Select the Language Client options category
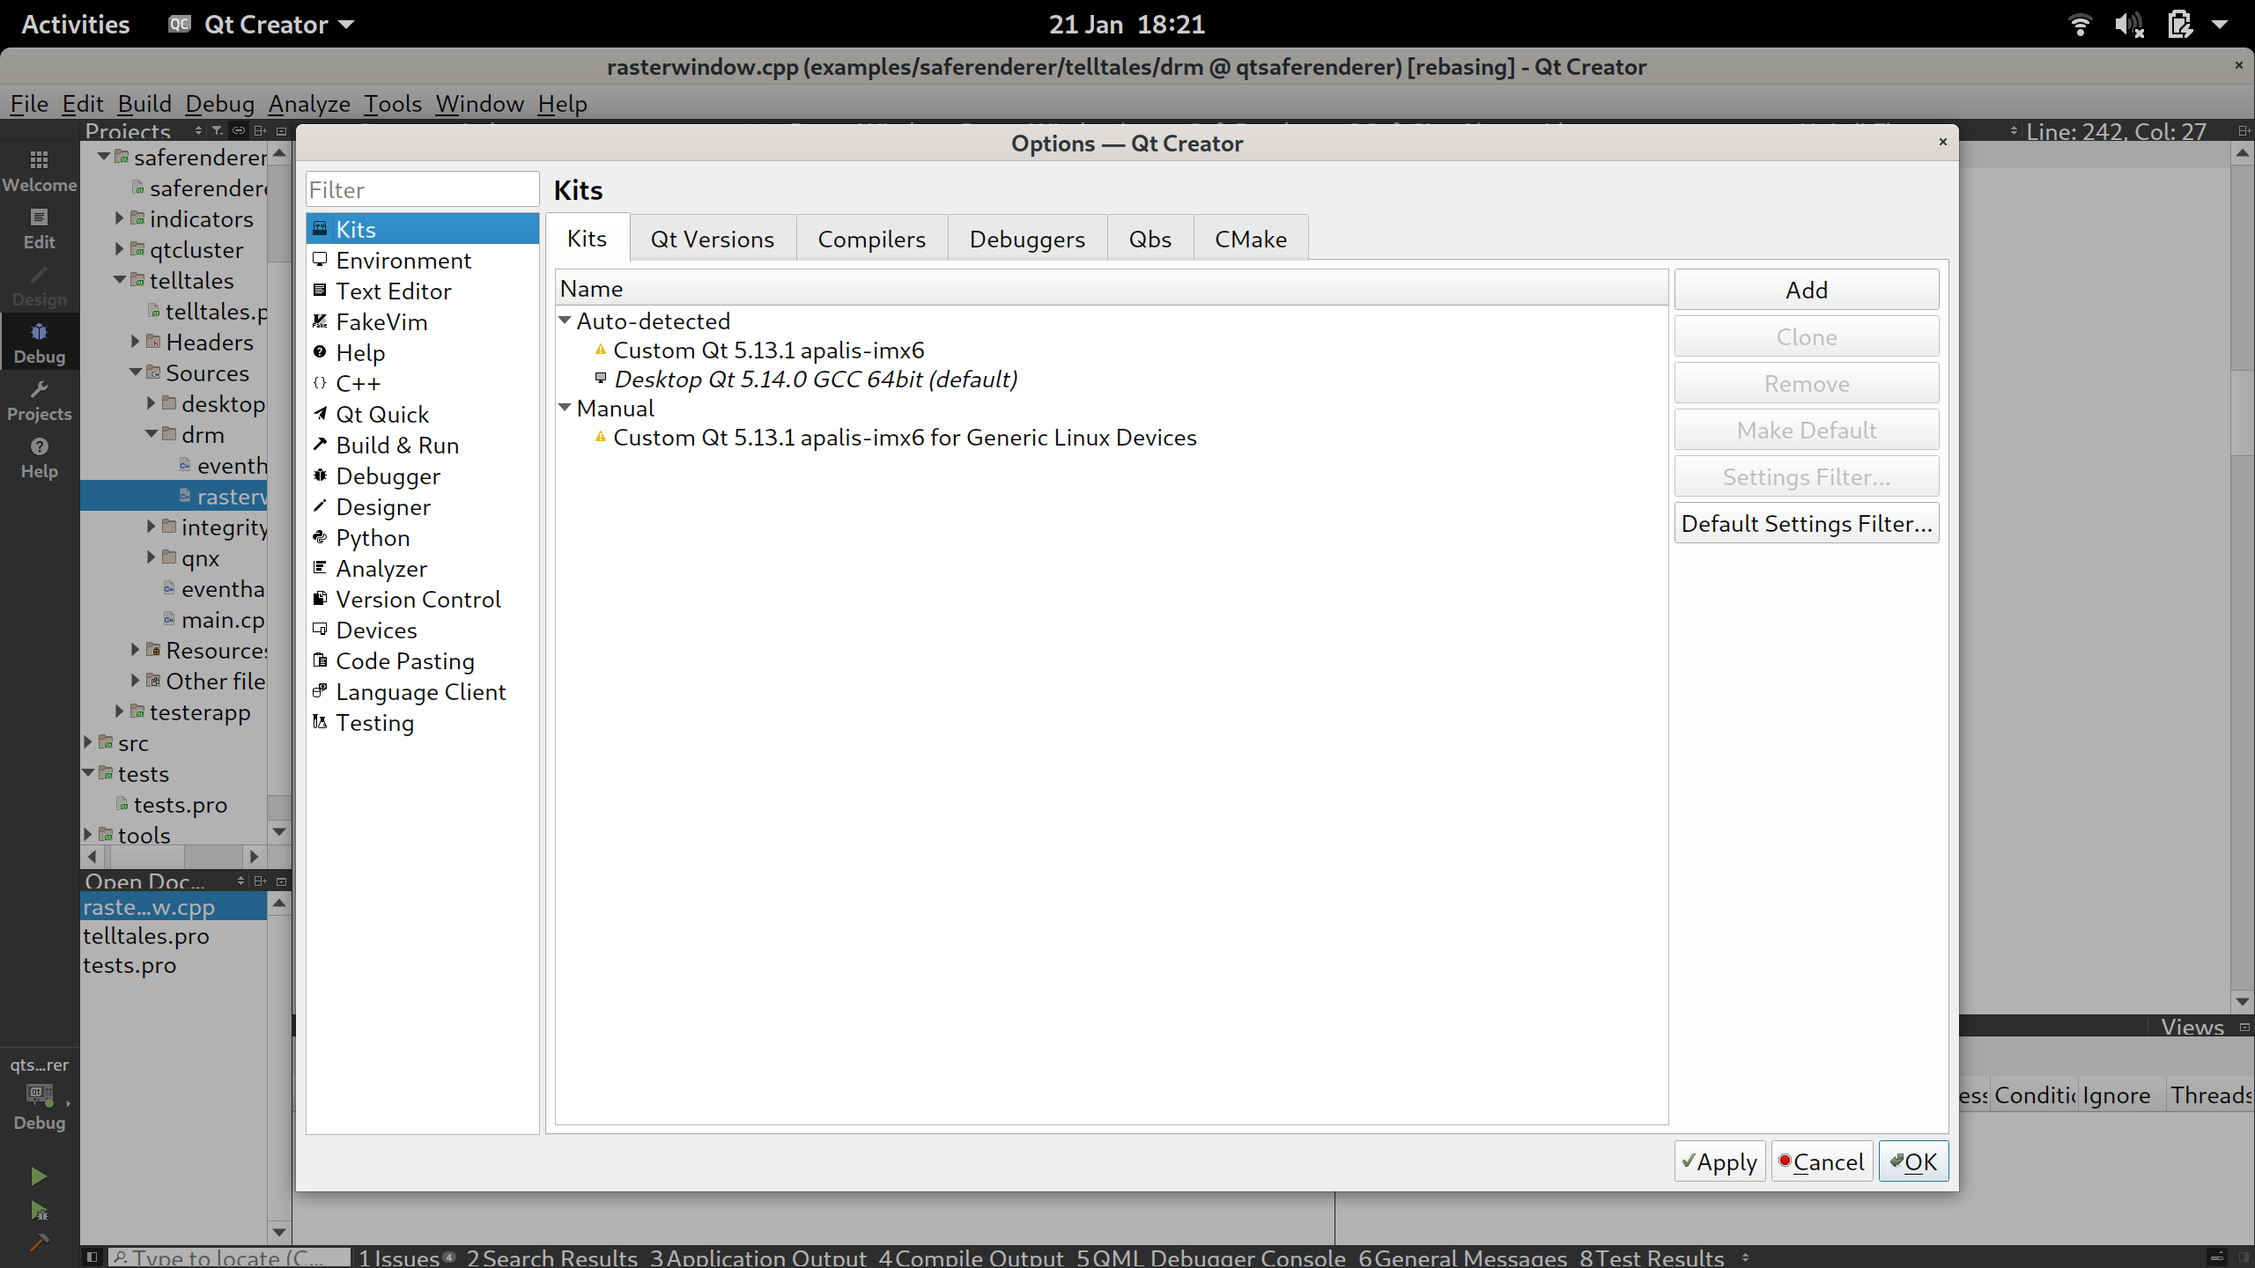Viewport: 2255px width, 1268px height. click(x=422, y=692)
